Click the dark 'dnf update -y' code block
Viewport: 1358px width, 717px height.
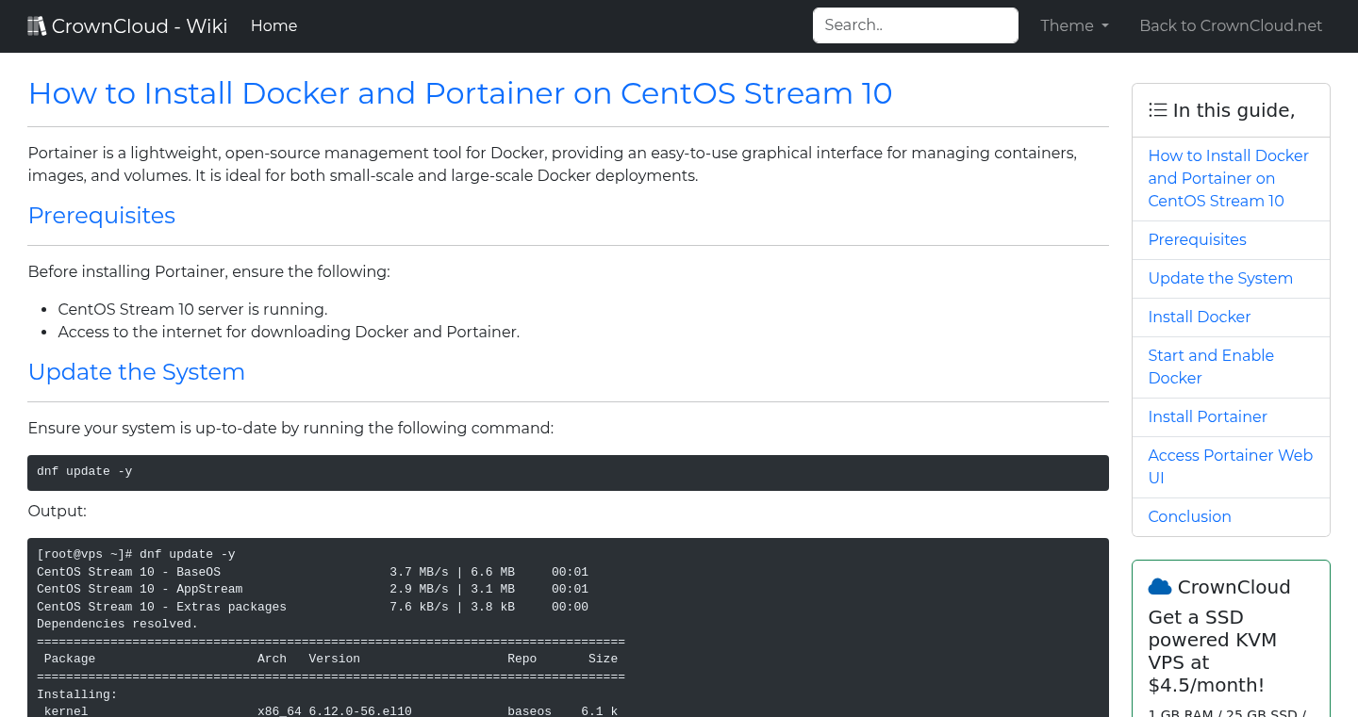567,472
